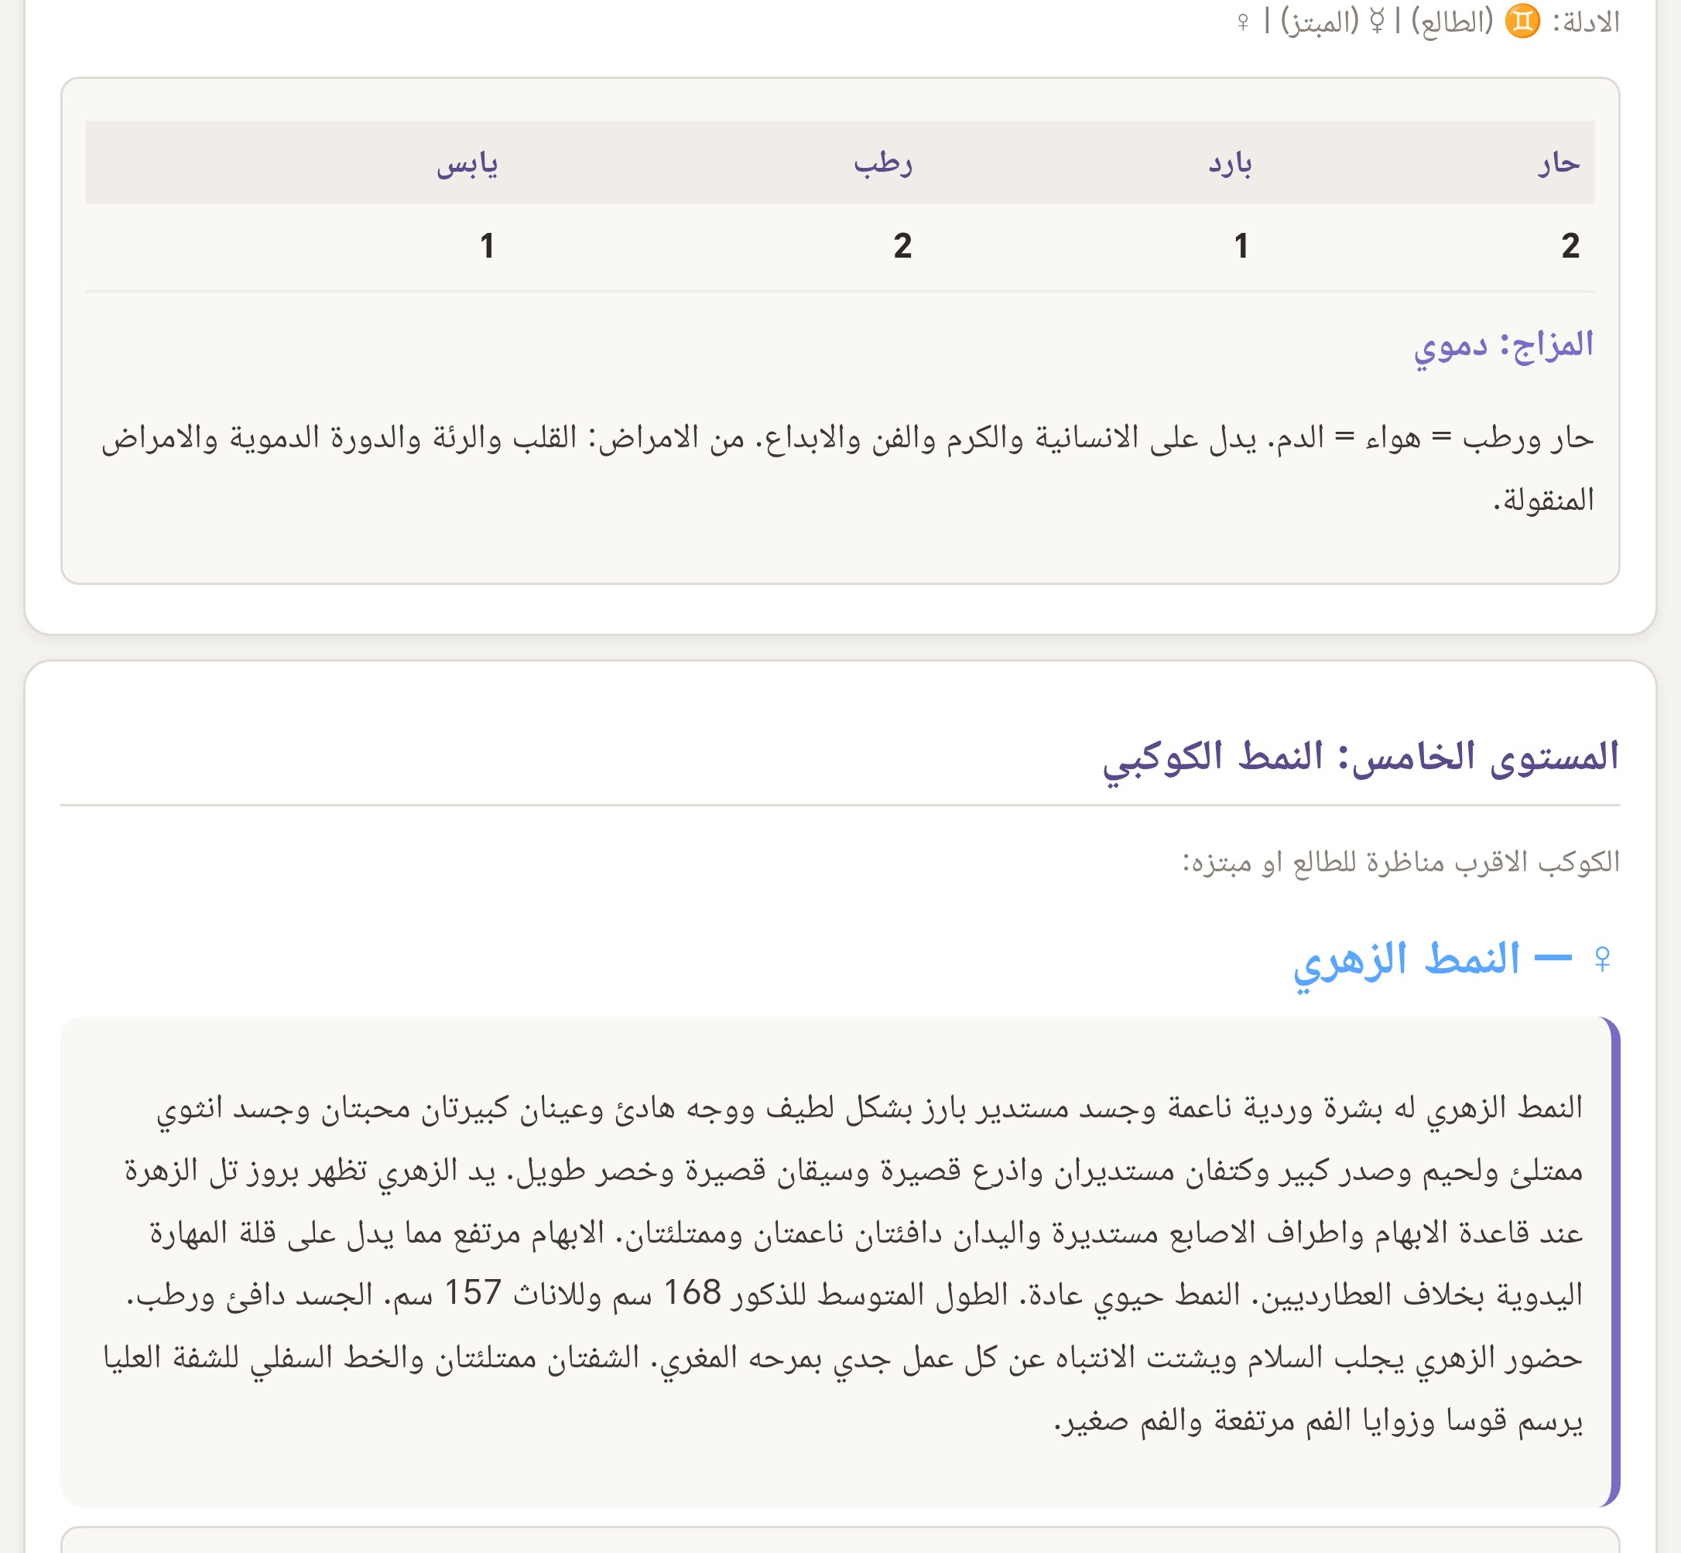Click the small Venus symbol at top
The width and height of the screenshot is (1681, 1553).
[1243, 22]
